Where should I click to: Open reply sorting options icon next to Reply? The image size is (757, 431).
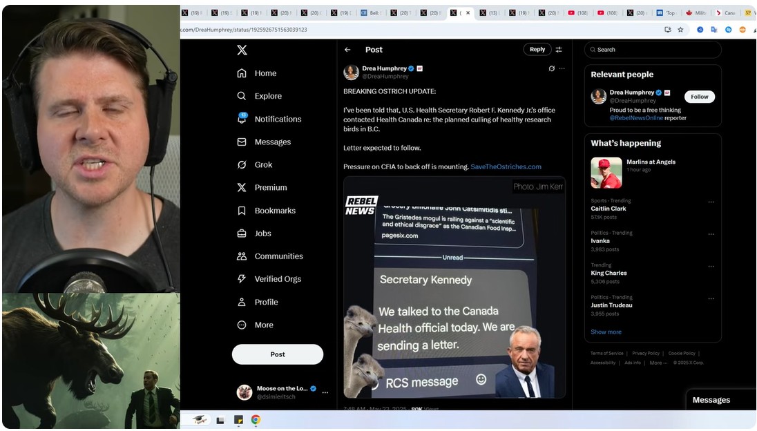[x=559, y=50]
